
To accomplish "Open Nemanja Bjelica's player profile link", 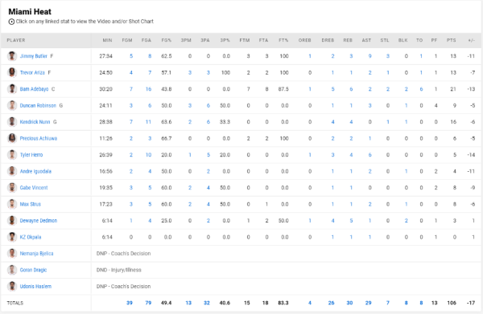I will coord(36,254).
